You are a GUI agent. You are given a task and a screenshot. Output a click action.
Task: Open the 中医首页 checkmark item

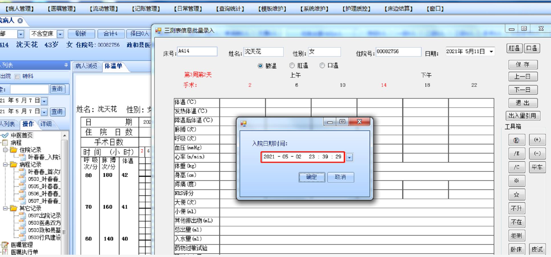5,135
